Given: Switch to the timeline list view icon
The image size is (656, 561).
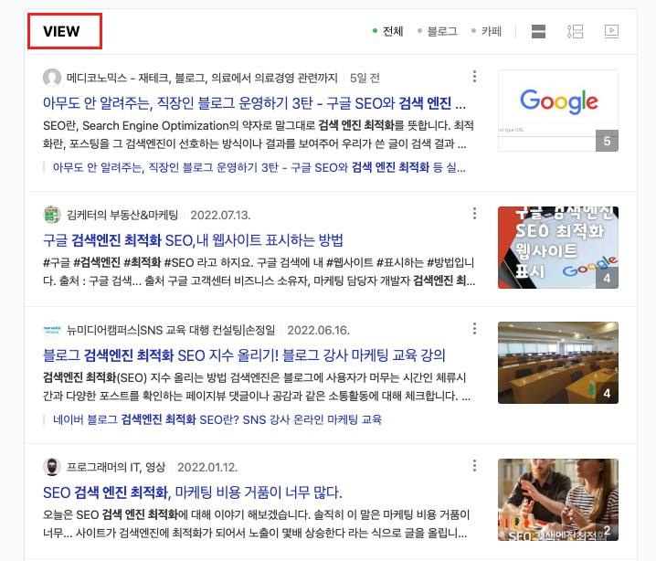Looking at the screenshot, I should pos(575,31).
